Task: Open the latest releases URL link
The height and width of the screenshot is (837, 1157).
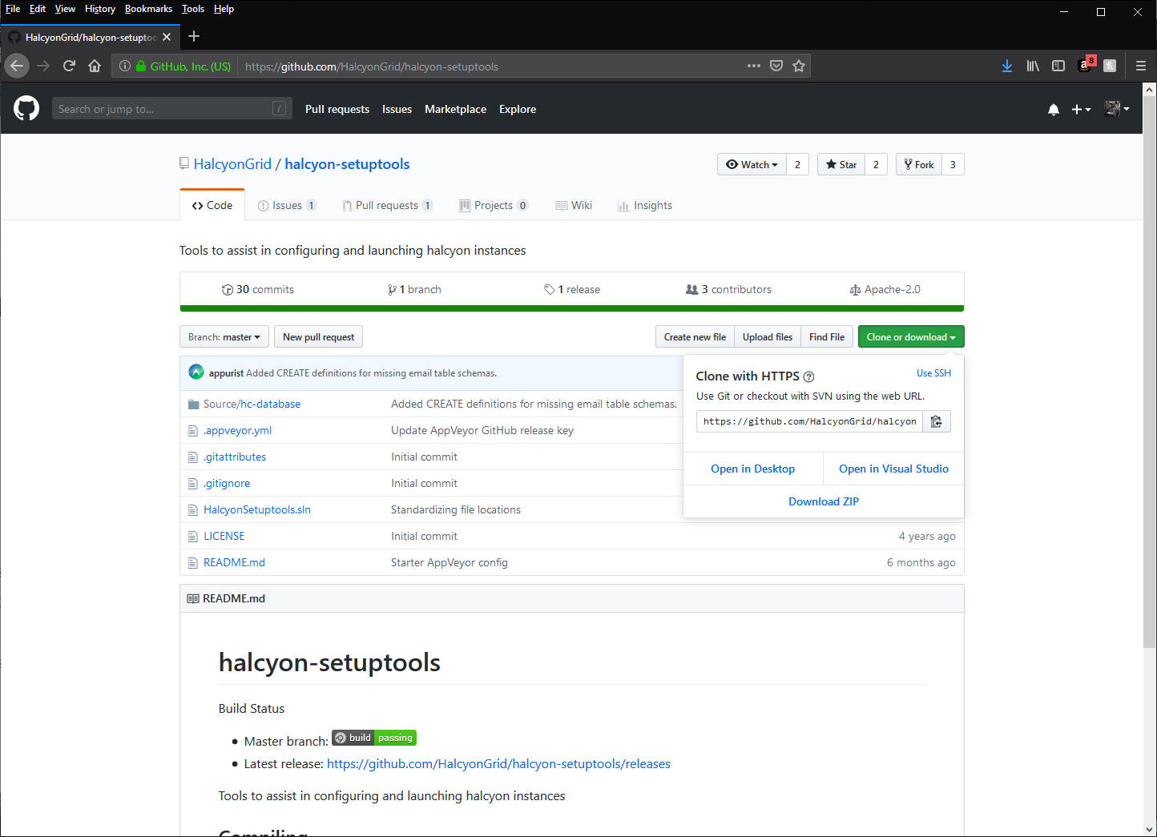Action: pos(498,764)
